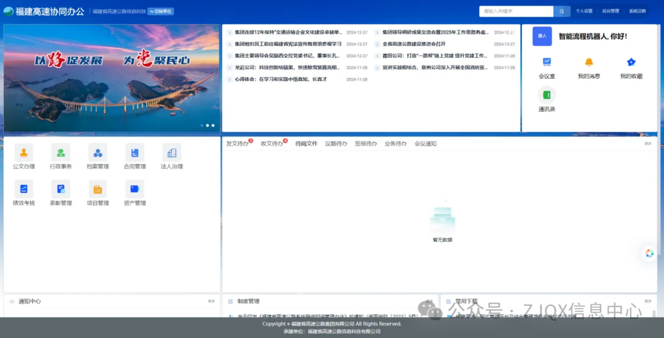Click the 我的消息 bell icon
This screenshot has width=664, height=338.
tap(588, 62)
